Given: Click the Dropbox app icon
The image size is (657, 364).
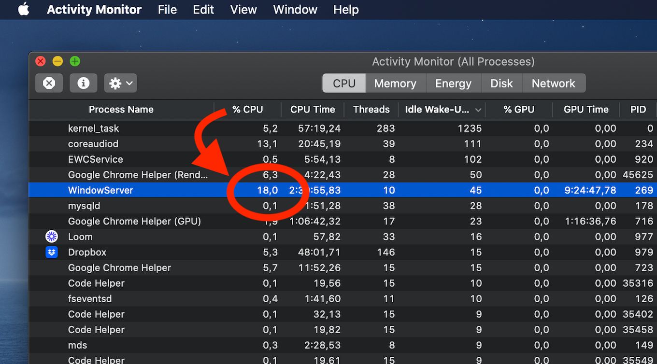Looking at the screenshot, I should pos(52,252).
